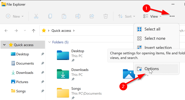Select Quick access in navigation pane

click(x=23, y=45)
